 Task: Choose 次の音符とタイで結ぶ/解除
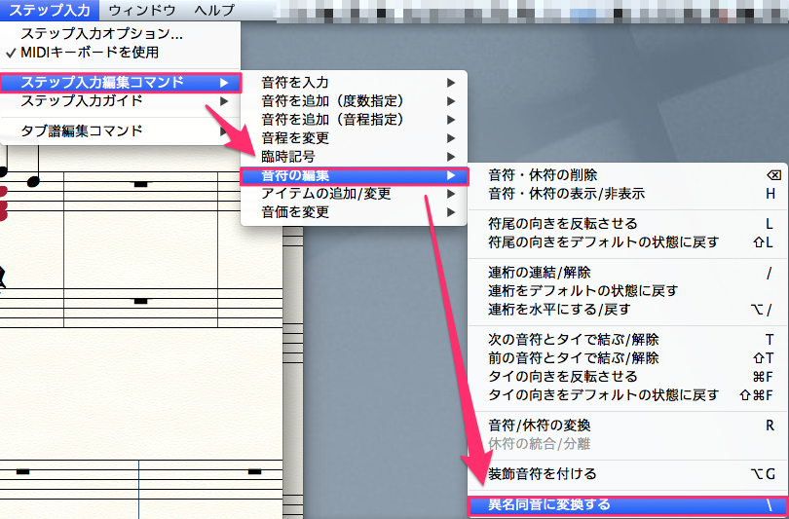tap(628, 340)
